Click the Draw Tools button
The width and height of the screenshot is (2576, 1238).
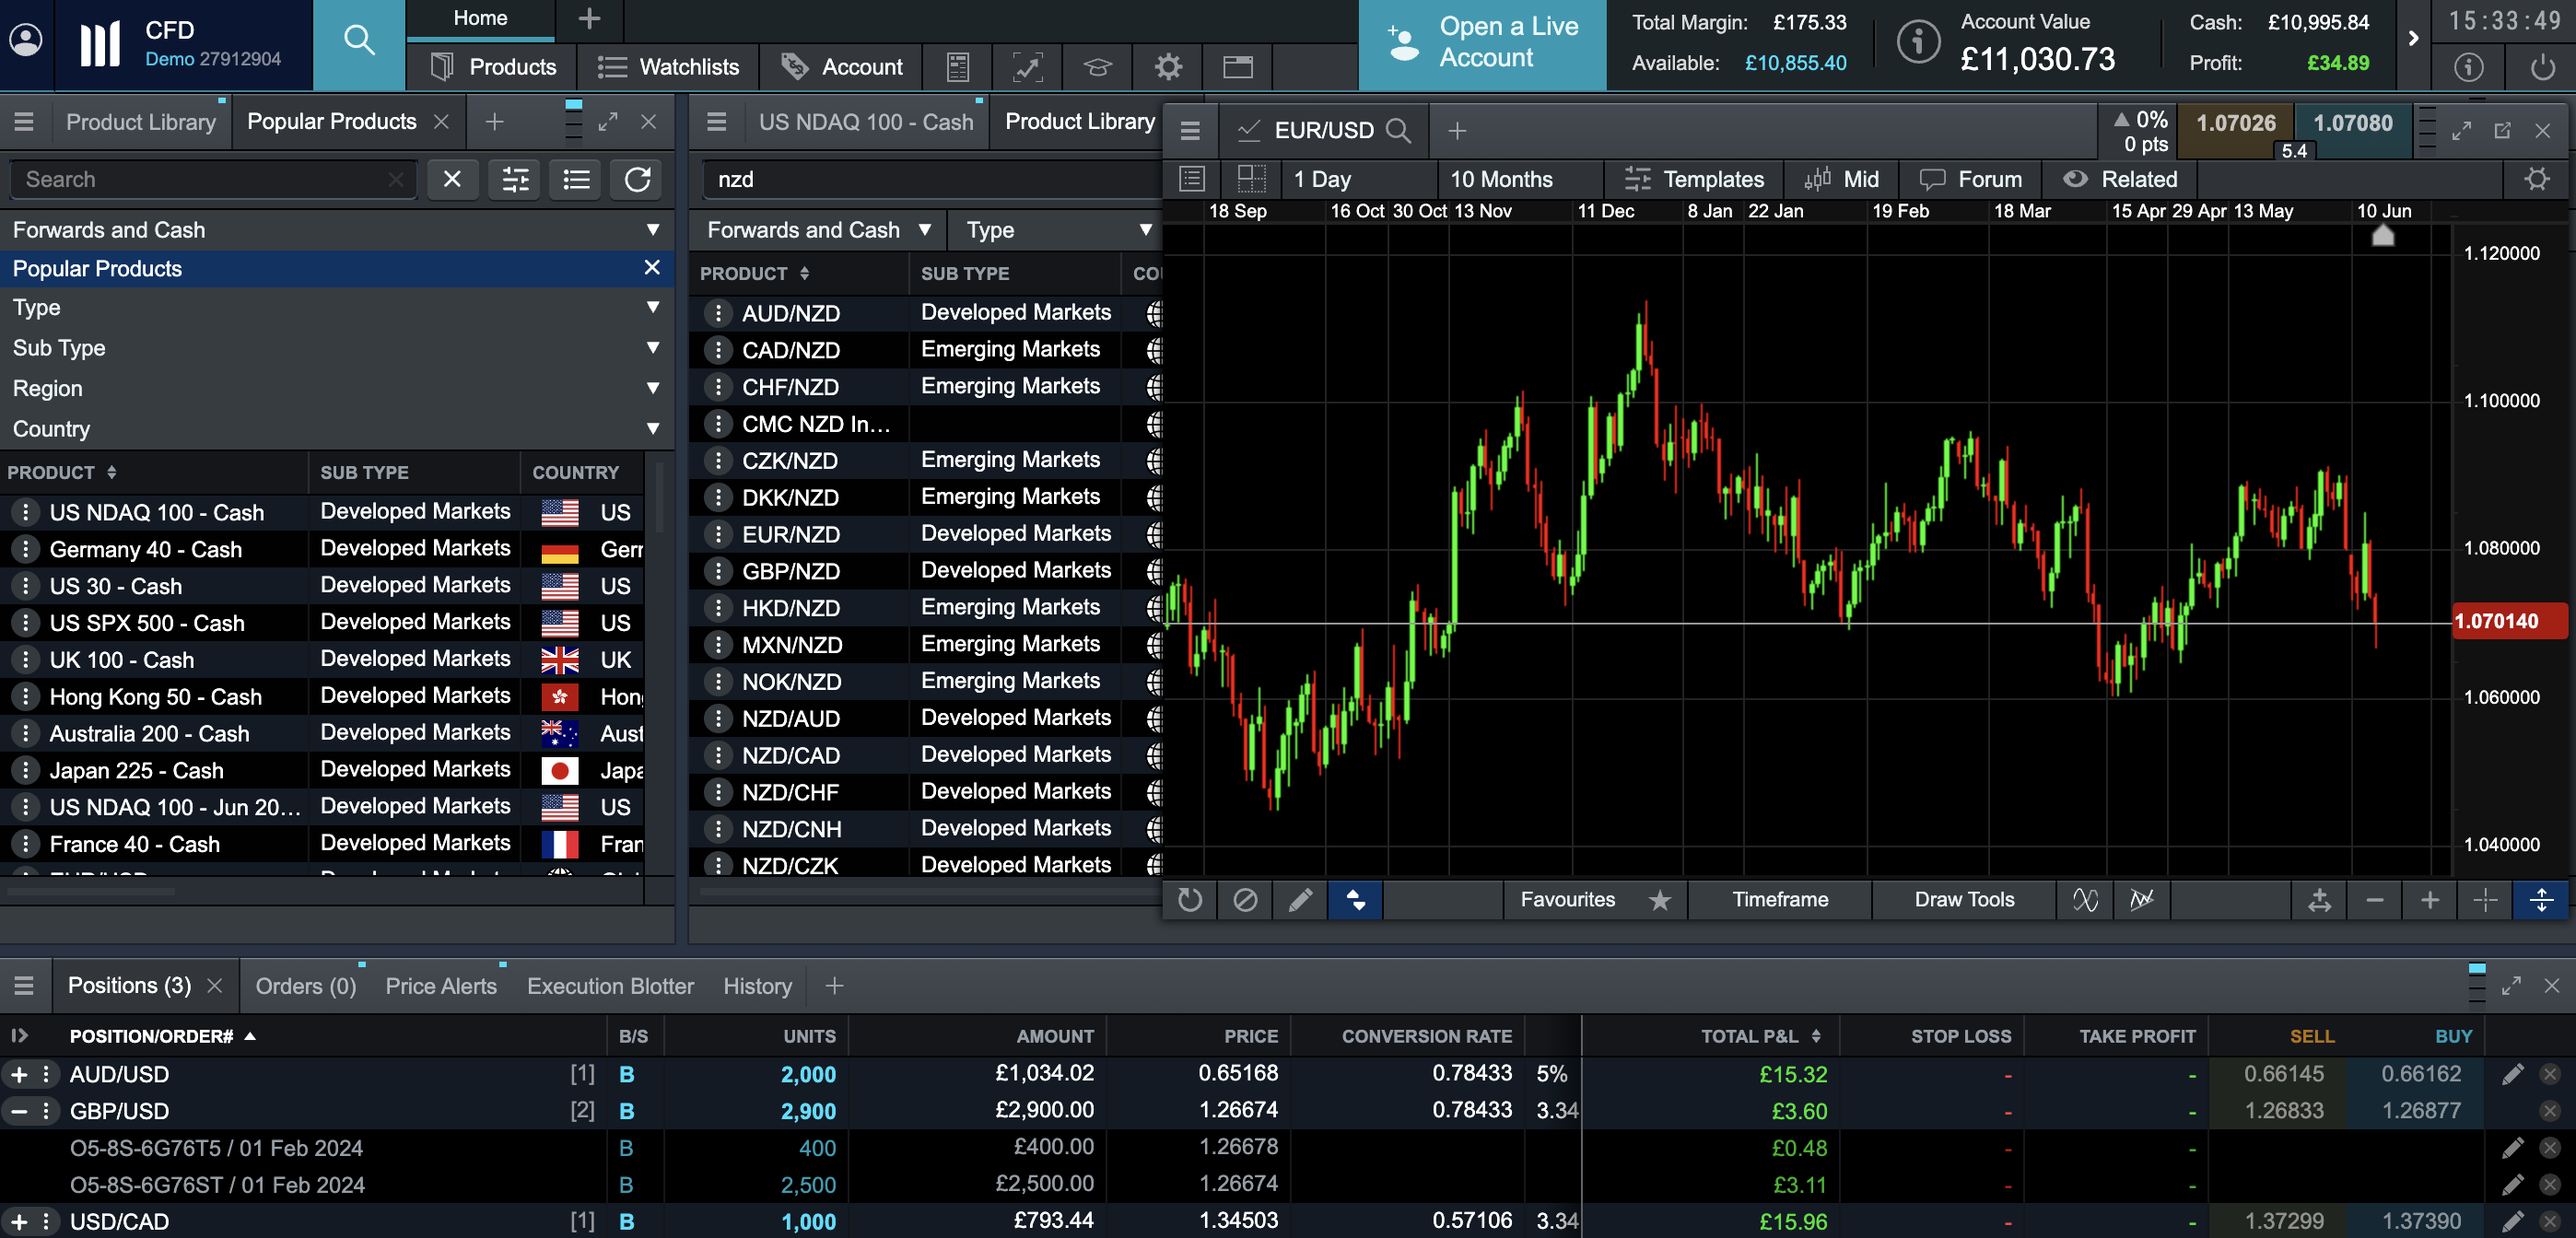1963,900
